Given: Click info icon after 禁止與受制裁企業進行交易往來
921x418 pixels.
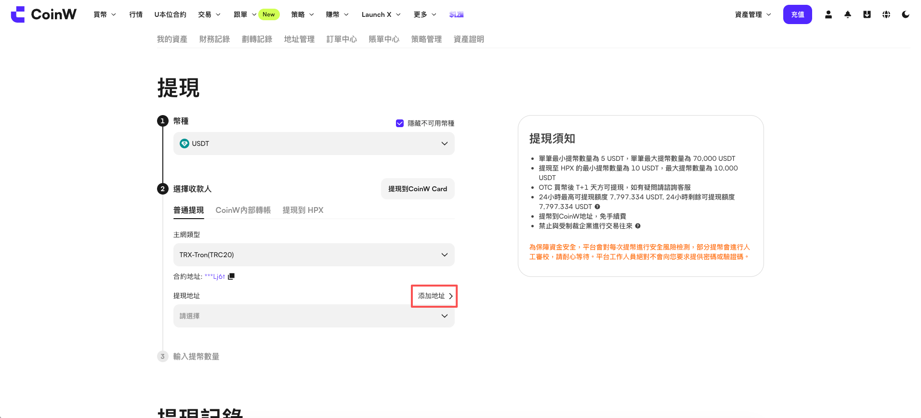Looking at the screenshot, I should (638, 226).
